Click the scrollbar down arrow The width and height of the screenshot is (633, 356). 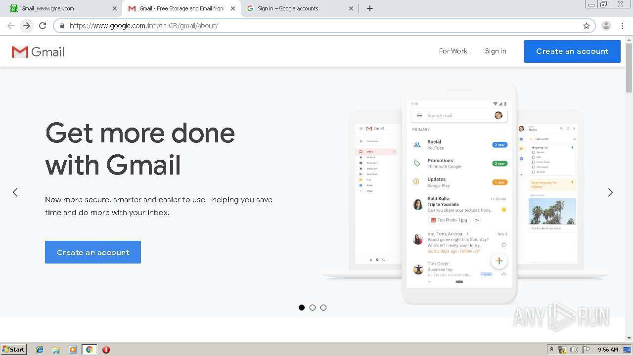click(x=629, y=338)
